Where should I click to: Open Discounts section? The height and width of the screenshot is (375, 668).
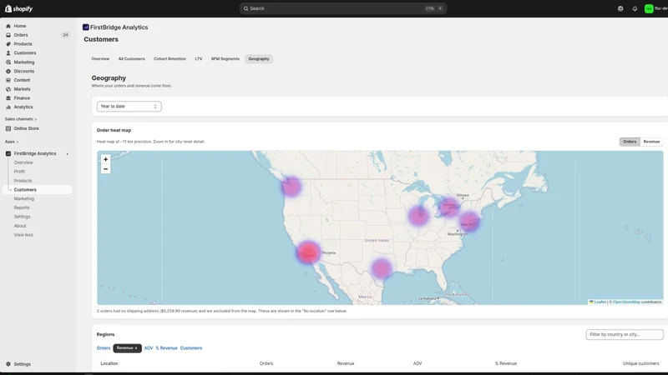24,71
